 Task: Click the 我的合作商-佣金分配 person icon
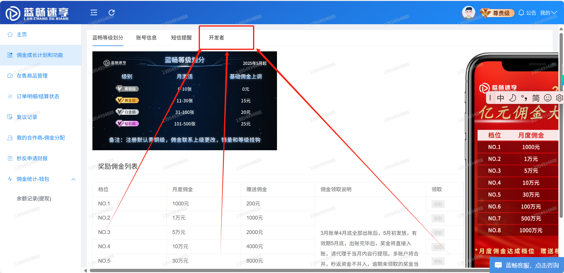[10, 138]
